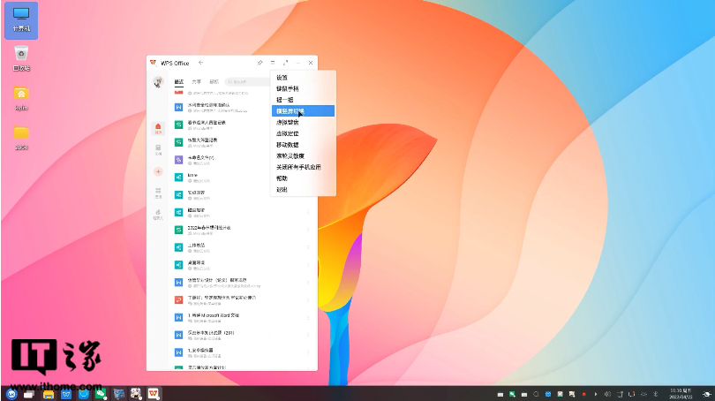Viewport: 715px width, 401px height.
Task: Go back with the arrow beside WPS Office
Action: point(200,63)
